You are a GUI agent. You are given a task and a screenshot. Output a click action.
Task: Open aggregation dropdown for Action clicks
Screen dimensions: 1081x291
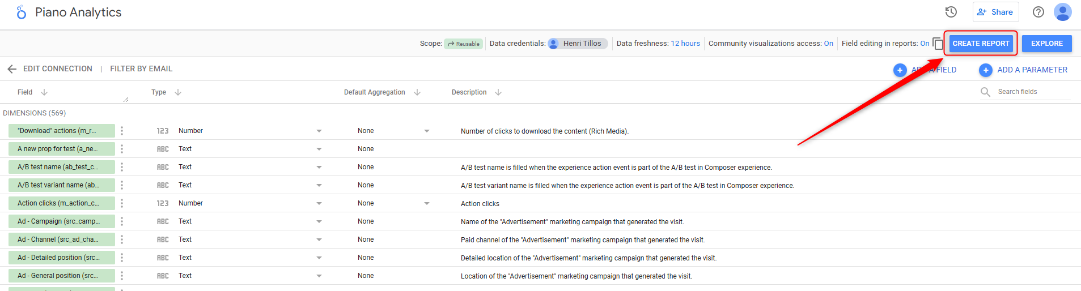pyautogui.click(x=426, y=203)
